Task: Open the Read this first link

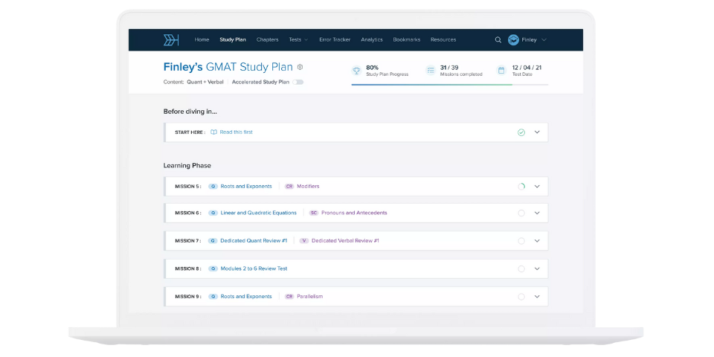Action: click(236, 132)
